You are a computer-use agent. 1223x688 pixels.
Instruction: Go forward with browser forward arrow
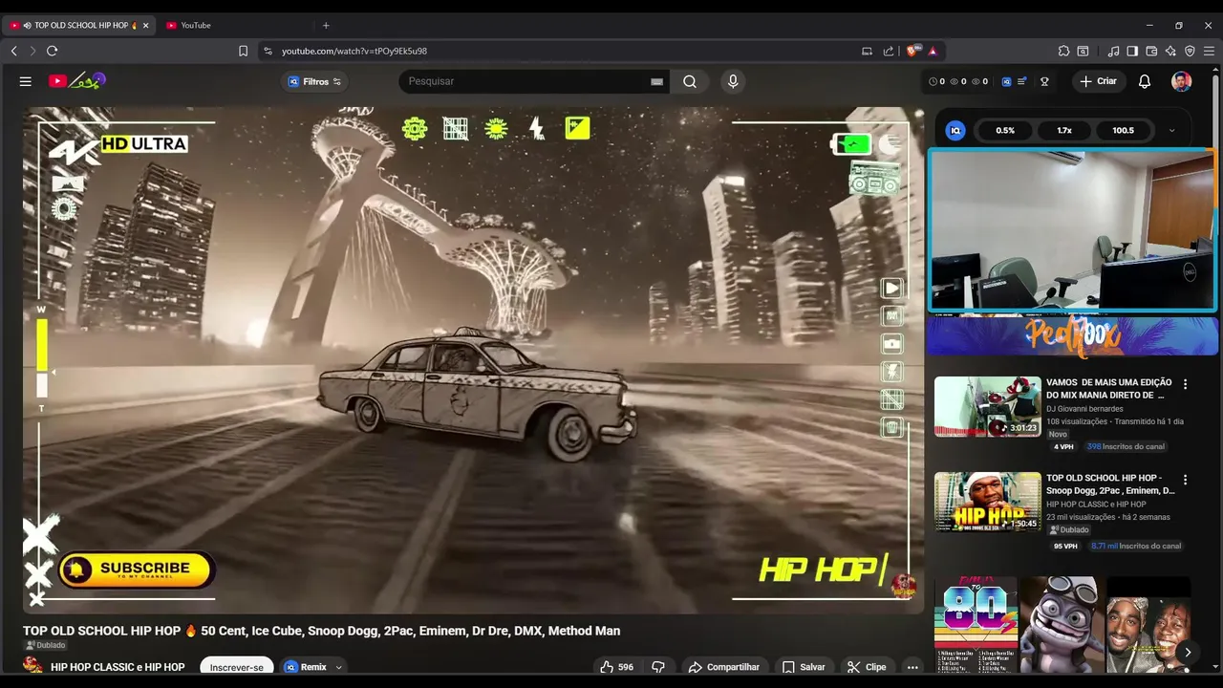[32, 51]
